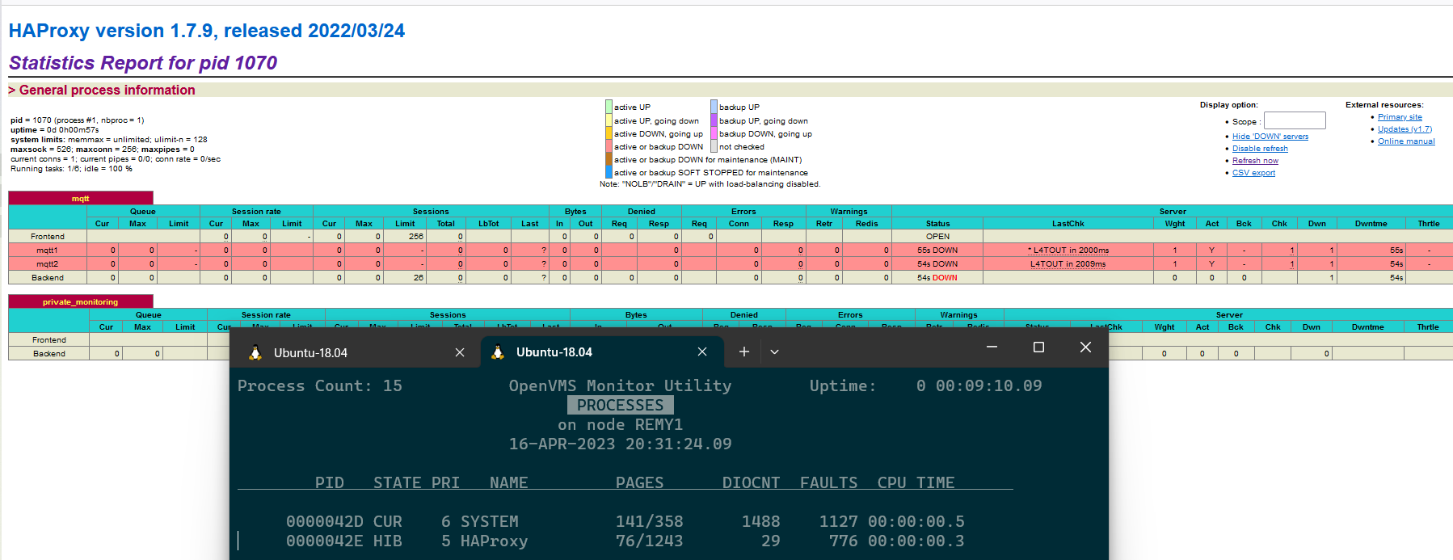The height and width of the screenshot is (560, 1453).
Task: Click the mqtt Backend row label
Action: pyautogui.click(x=48, y=278)
